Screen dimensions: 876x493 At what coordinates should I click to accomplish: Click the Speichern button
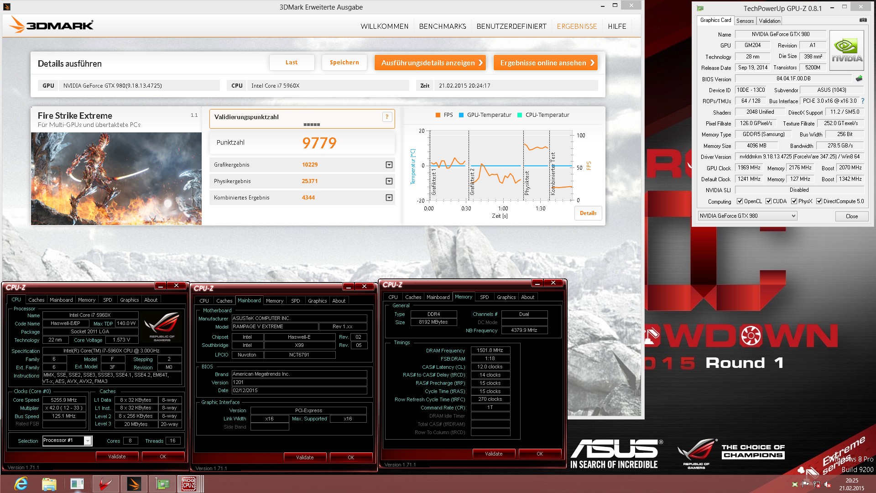tap(344, 63)
